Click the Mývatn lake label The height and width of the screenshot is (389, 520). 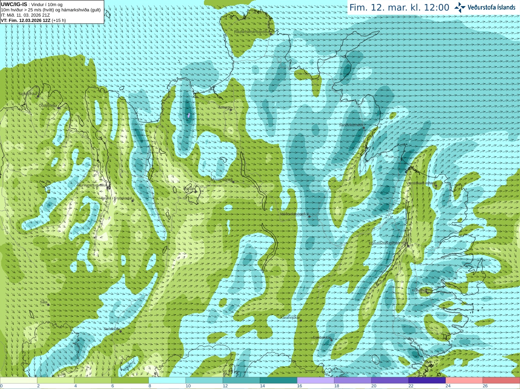tap(189, 189)
